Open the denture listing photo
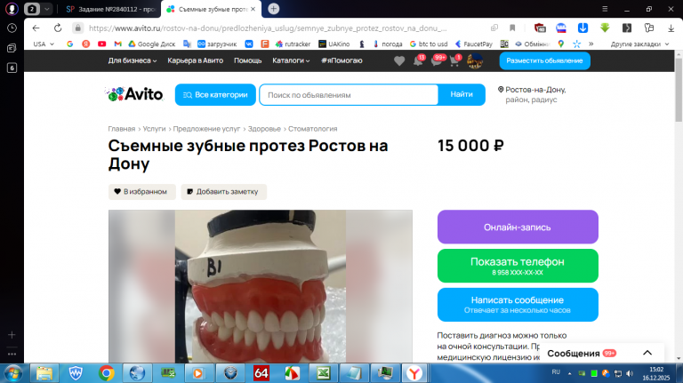 tap(261, 286)
